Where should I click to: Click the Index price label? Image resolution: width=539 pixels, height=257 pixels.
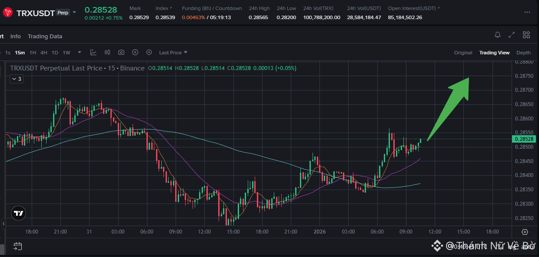163,8
